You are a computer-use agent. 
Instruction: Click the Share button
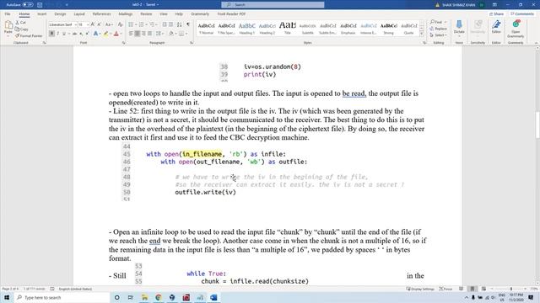(497, 14)
